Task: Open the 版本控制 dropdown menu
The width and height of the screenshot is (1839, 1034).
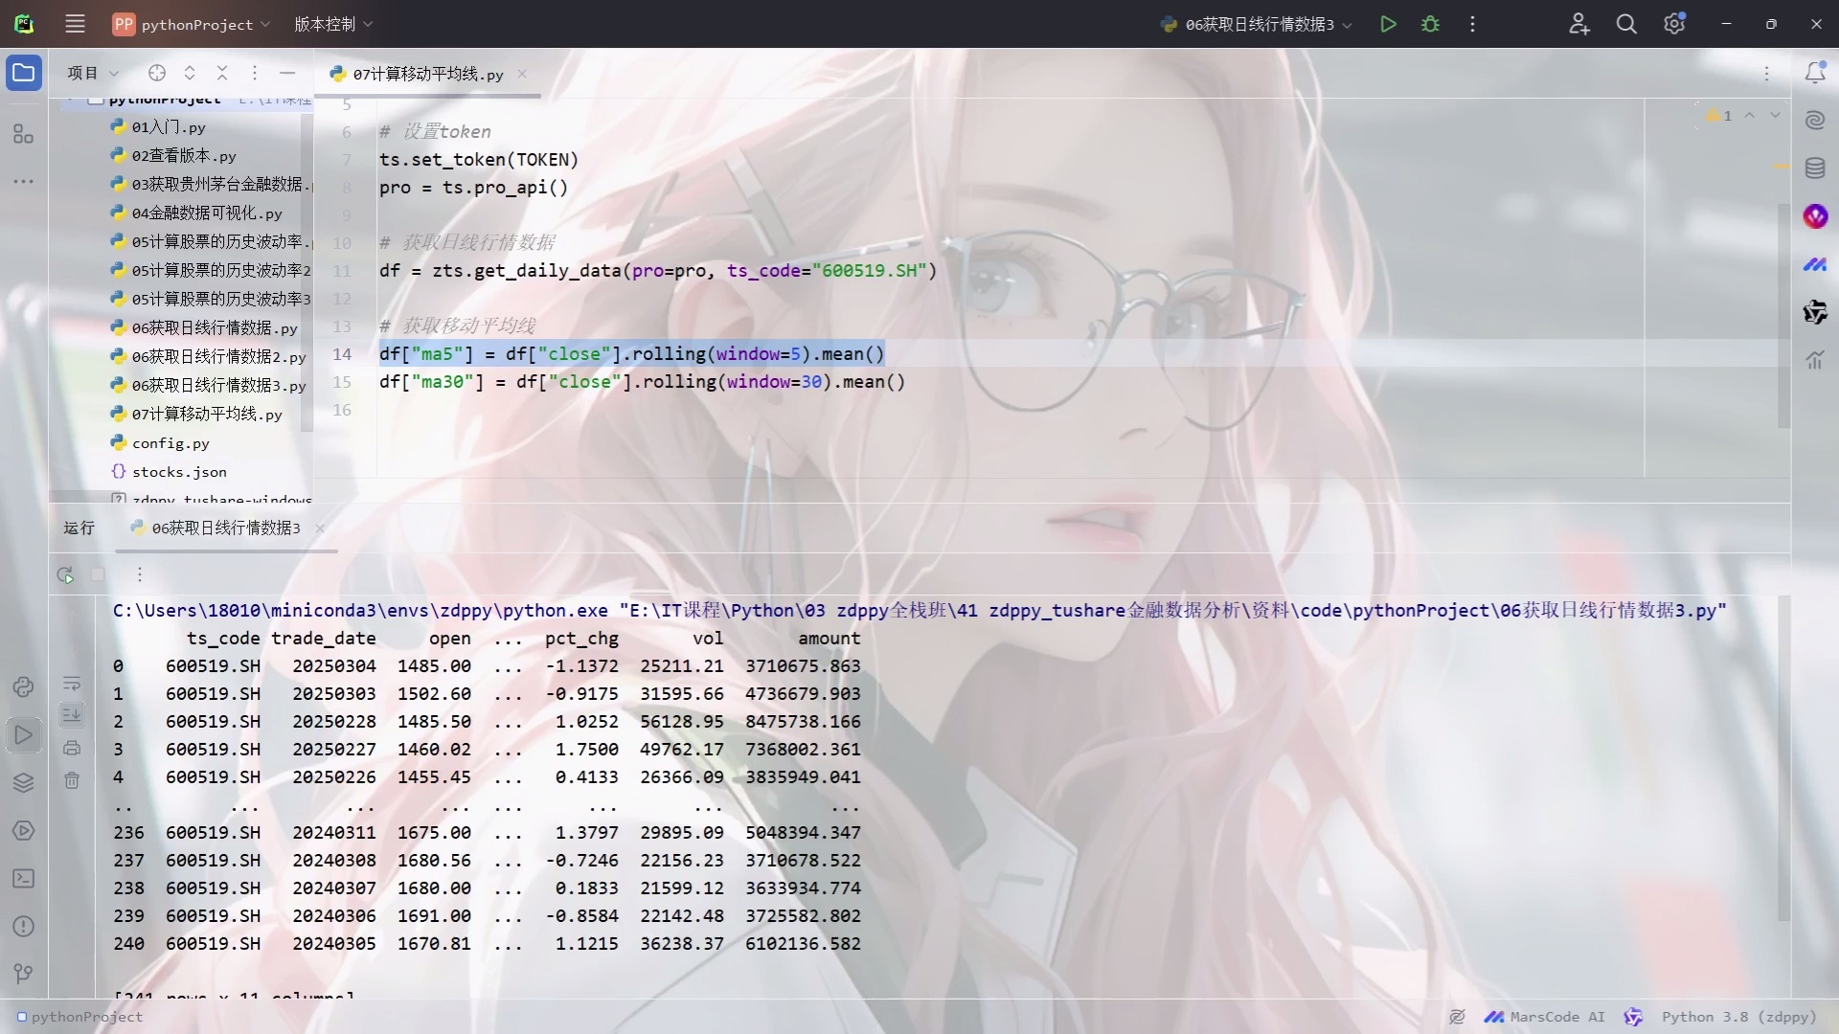Action: point(332,24)
